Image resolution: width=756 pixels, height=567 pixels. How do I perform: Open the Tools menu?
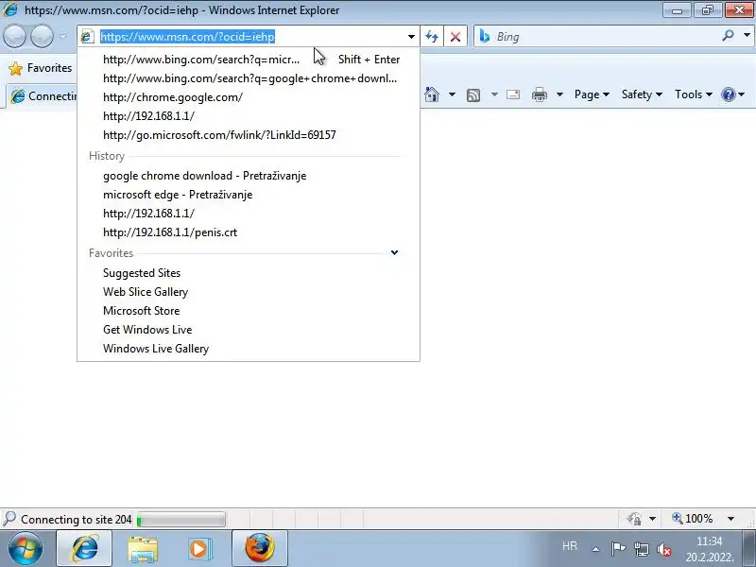coord(694,94)
